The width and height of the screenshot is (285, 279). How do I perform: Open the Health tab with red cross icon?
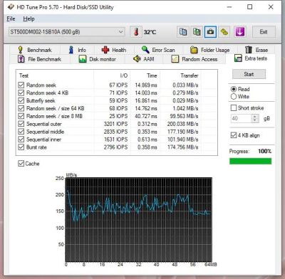pos(114,50)
